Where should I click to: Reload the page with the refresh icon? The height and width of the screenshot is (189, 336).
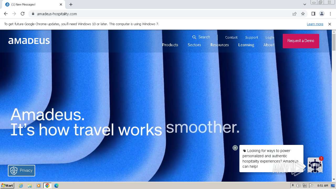(x=23, y=14)
